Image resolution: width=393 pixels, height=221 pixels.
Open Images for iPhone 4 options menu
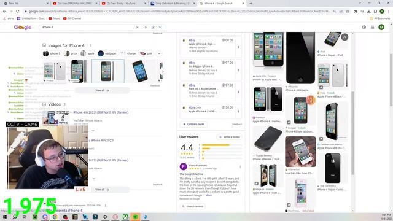coord(91,45)
